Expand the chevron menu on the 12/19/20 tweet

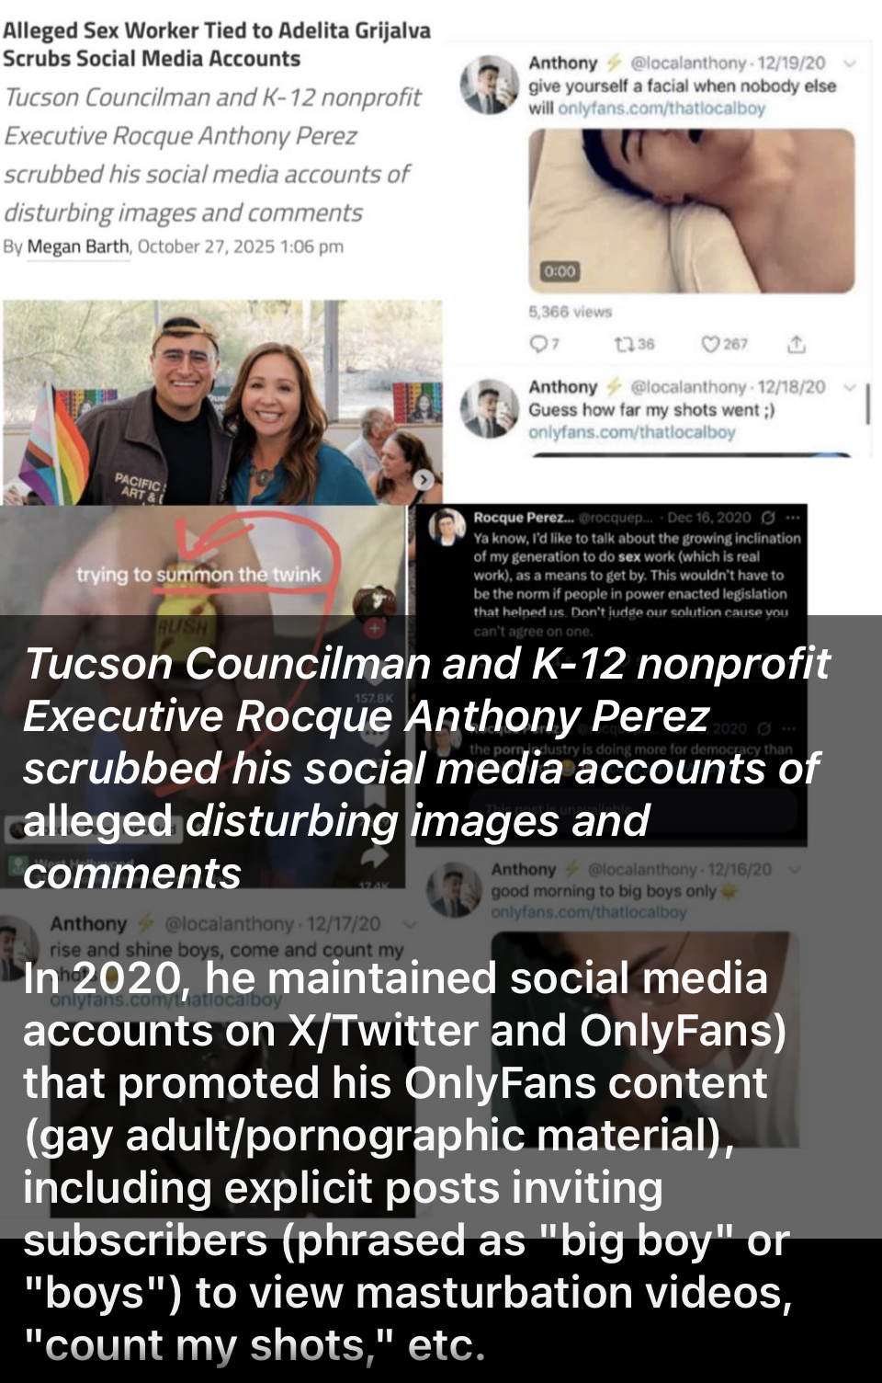click(x=849, y=63)
